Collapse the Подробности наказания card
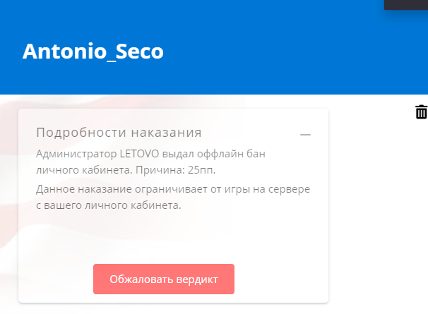428x314 pixels. coord(305,134)
